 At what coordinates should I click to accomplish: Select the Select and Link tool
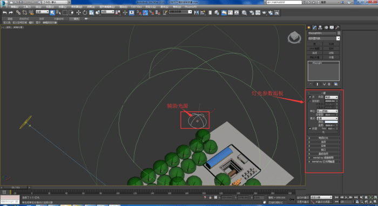pos(18,12)
